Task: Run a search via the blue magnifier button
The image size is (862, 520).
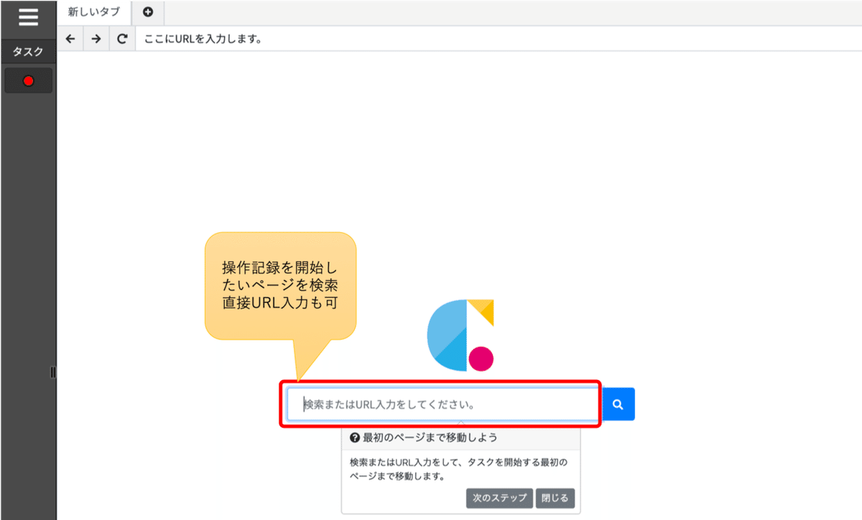Action: 618,404
